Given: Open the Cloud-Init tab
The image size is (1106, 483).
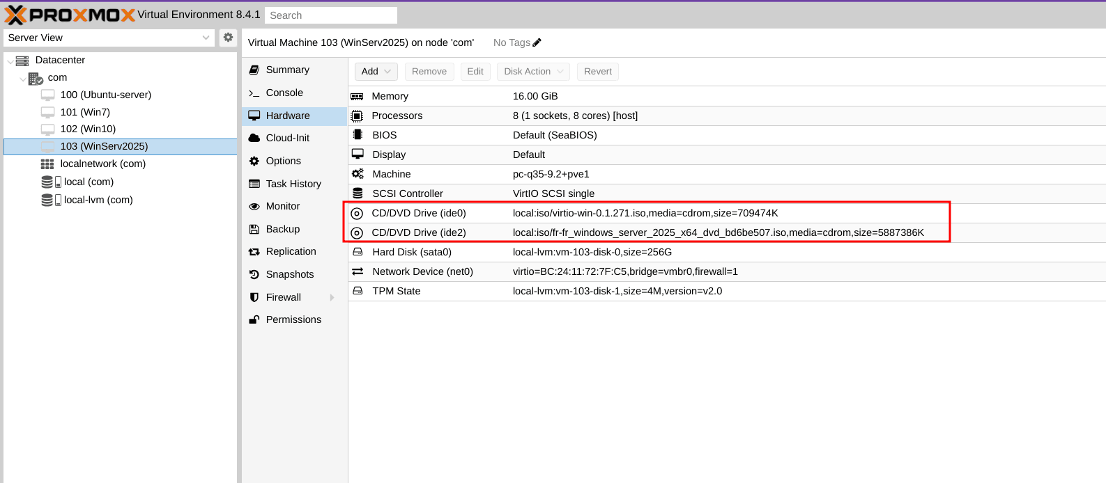Looking at the screenshot, I should pos(295,138).
